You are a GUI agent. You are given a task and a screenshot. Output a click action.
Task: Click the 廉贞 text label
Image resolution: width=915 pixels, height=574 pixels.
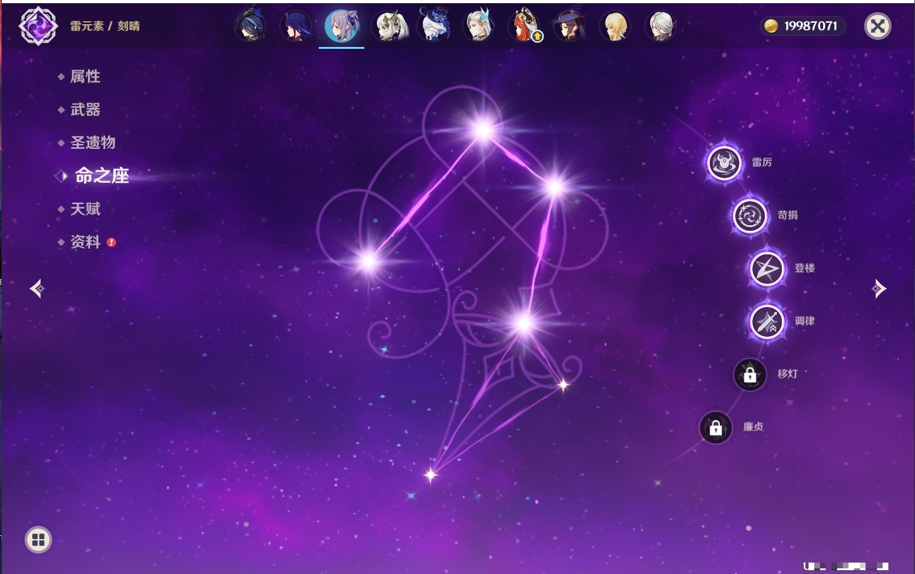coord(753,427)
